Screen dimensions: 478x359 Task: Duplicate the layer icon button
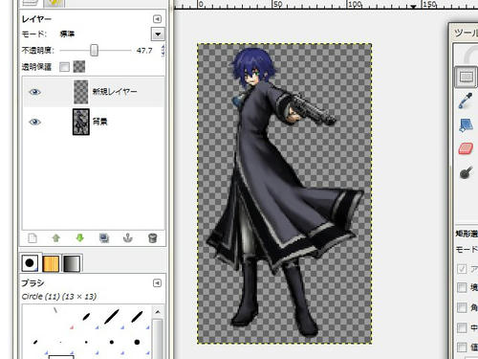coord(104,238)
